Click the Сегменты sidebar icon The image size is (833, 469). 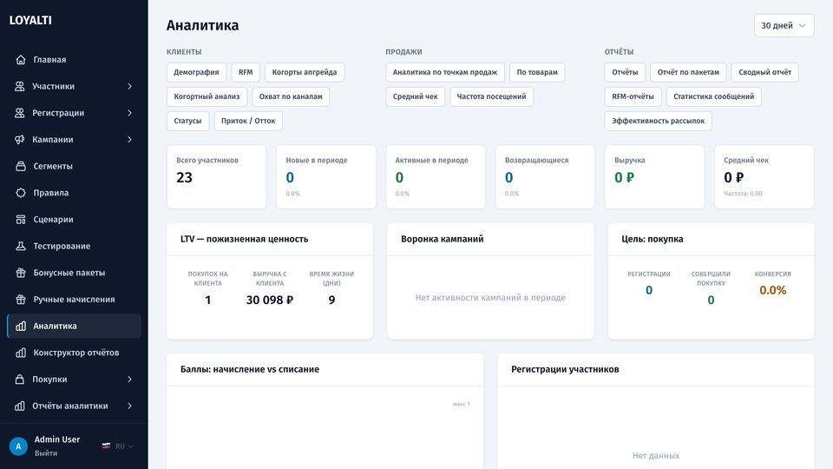coord(20,166)
